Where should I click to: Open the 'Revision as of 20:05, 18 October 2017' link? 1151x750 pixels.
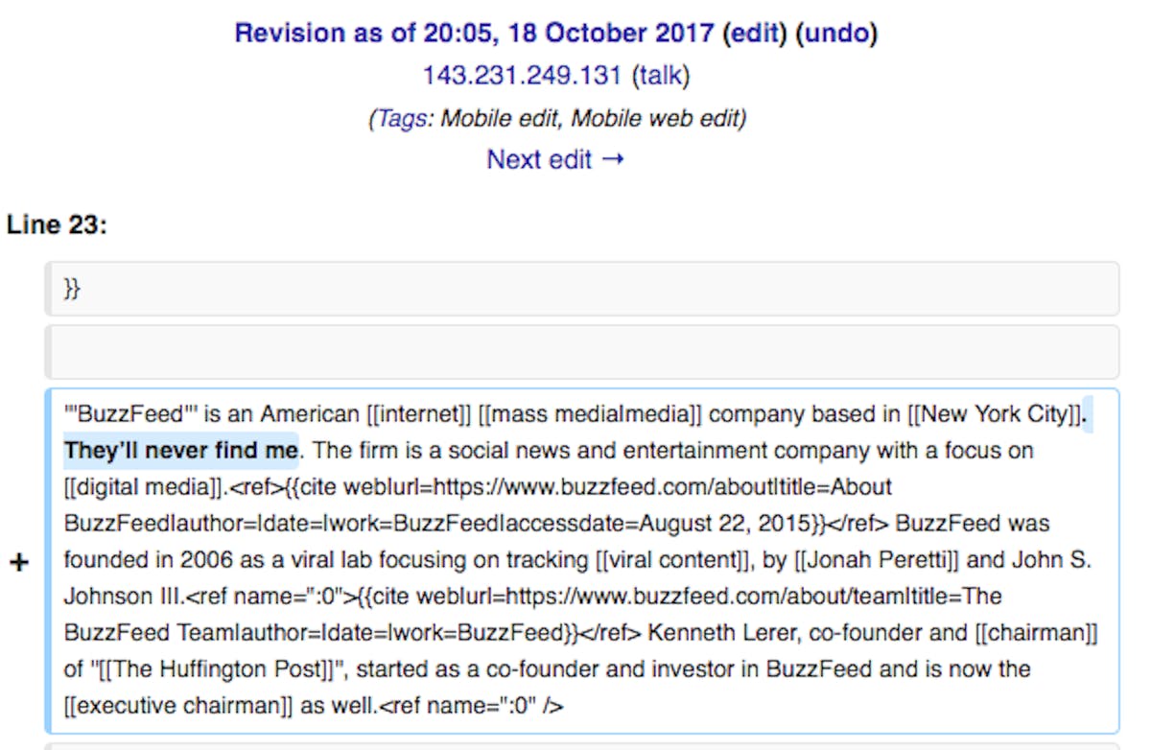point(474,34)
